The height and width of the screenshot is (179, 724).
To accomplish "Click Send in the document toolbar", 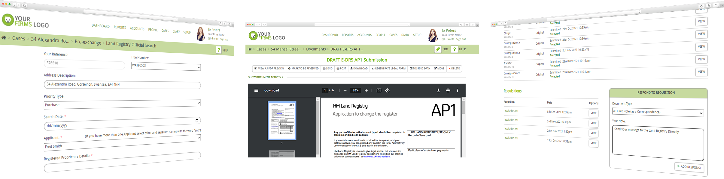I will pyautogui.click(x=327, y=69).
